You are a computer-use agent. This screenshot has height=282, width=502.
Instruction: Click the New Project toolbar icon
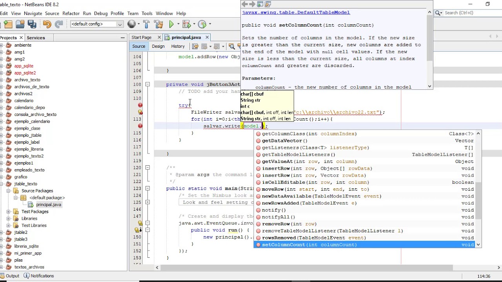point(8,24)
